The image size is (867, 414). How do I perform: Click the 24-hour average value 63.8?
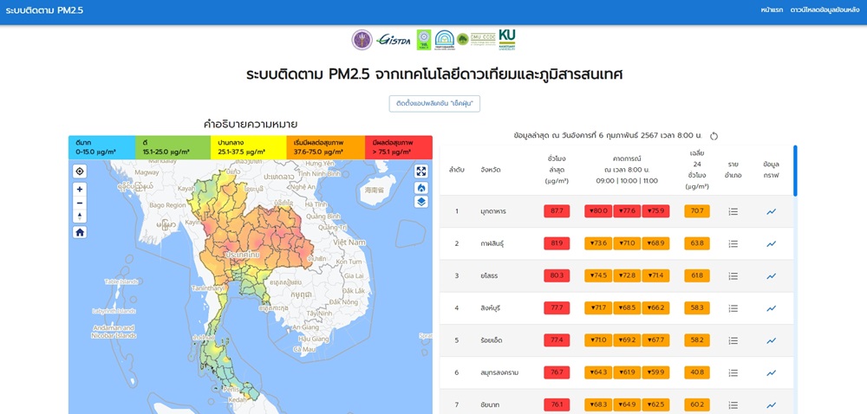click(x=697, y=243)
